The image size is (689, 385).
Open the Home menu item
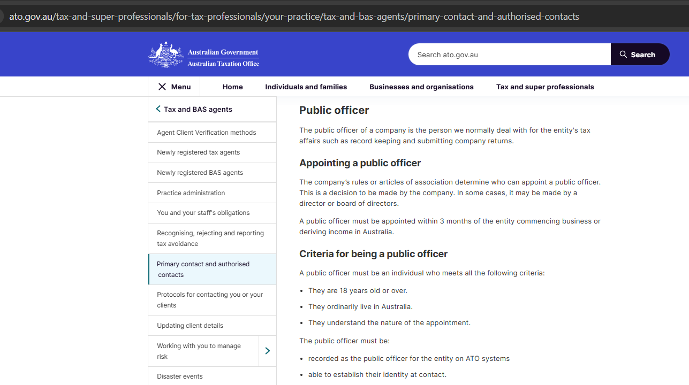pyautogui.click(x=233, y=87)
